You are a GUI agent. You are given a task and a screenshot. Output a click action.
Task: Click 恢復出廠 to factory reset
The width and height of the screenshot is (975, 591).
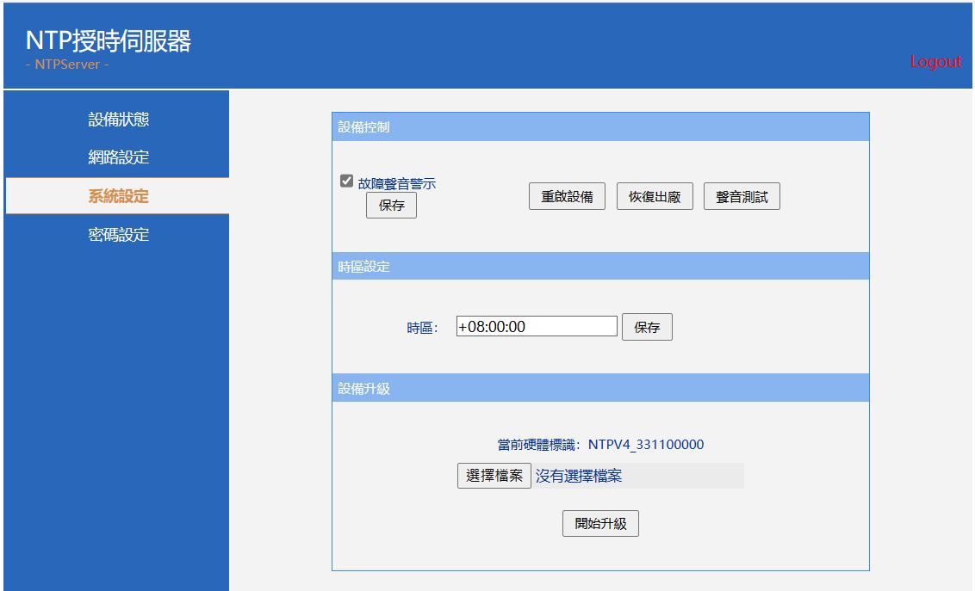click(x=654, y=196)
